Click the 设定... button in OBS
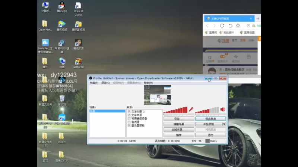This screenshot has height=167, width=298. (x=179, y=119)
